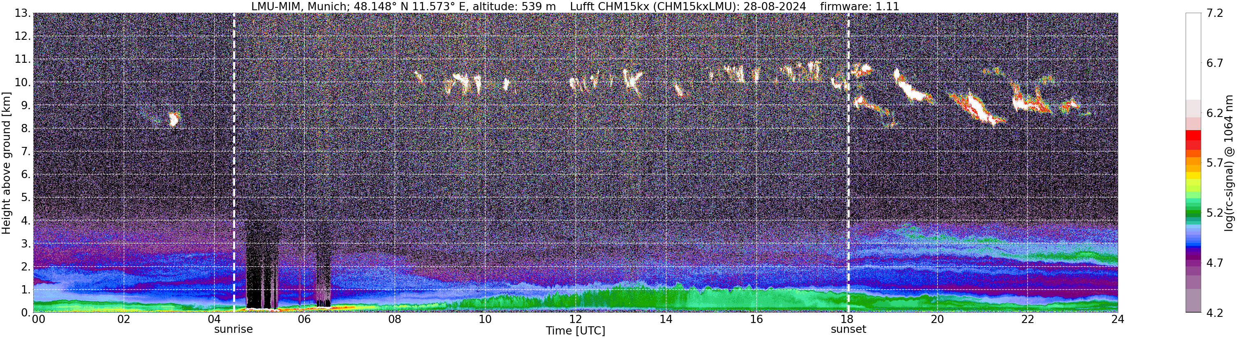Pick the green colorbar segment near 5.2

(1193, 213)
